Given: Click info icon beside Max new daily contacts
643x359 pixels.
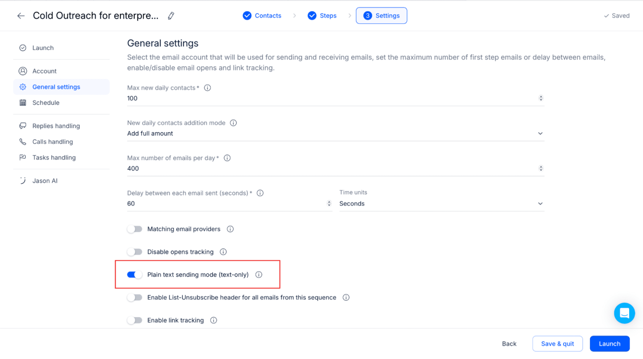Looking at the screenshot, I should coord(207,88).
